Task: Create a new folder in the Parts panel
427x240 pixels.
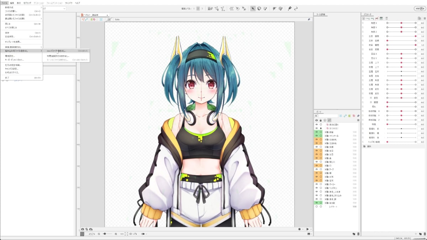Action: 354,234
